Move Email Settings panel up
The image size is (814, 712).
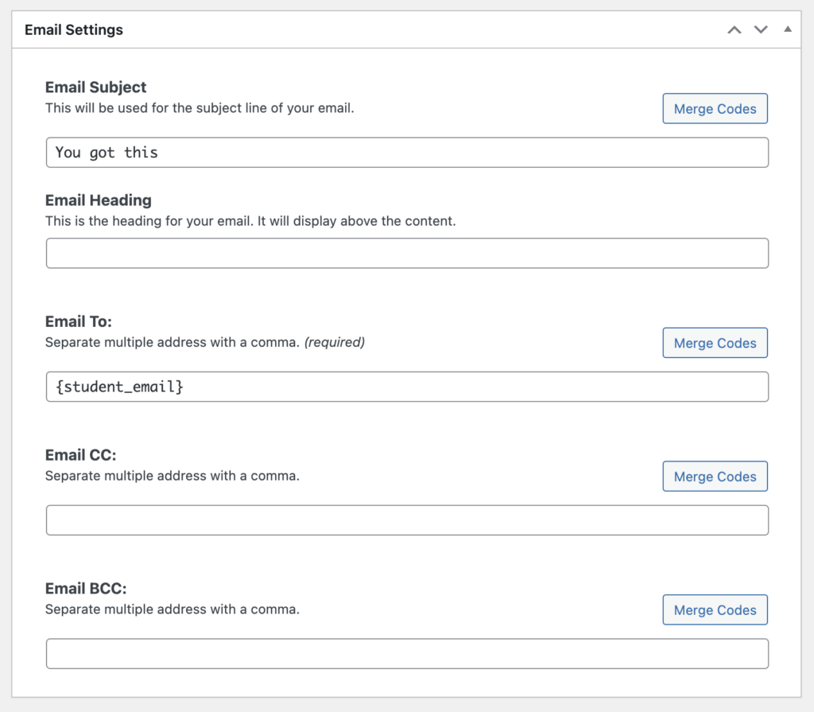coord(734,30)
